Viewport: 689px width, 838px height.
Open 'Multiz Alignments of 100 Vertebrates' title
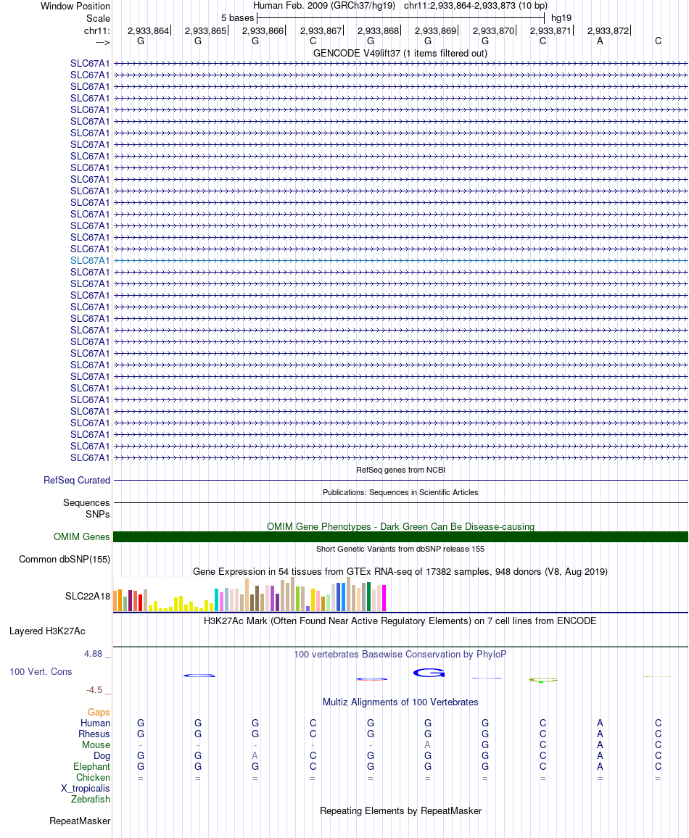(x=400, y=702)
